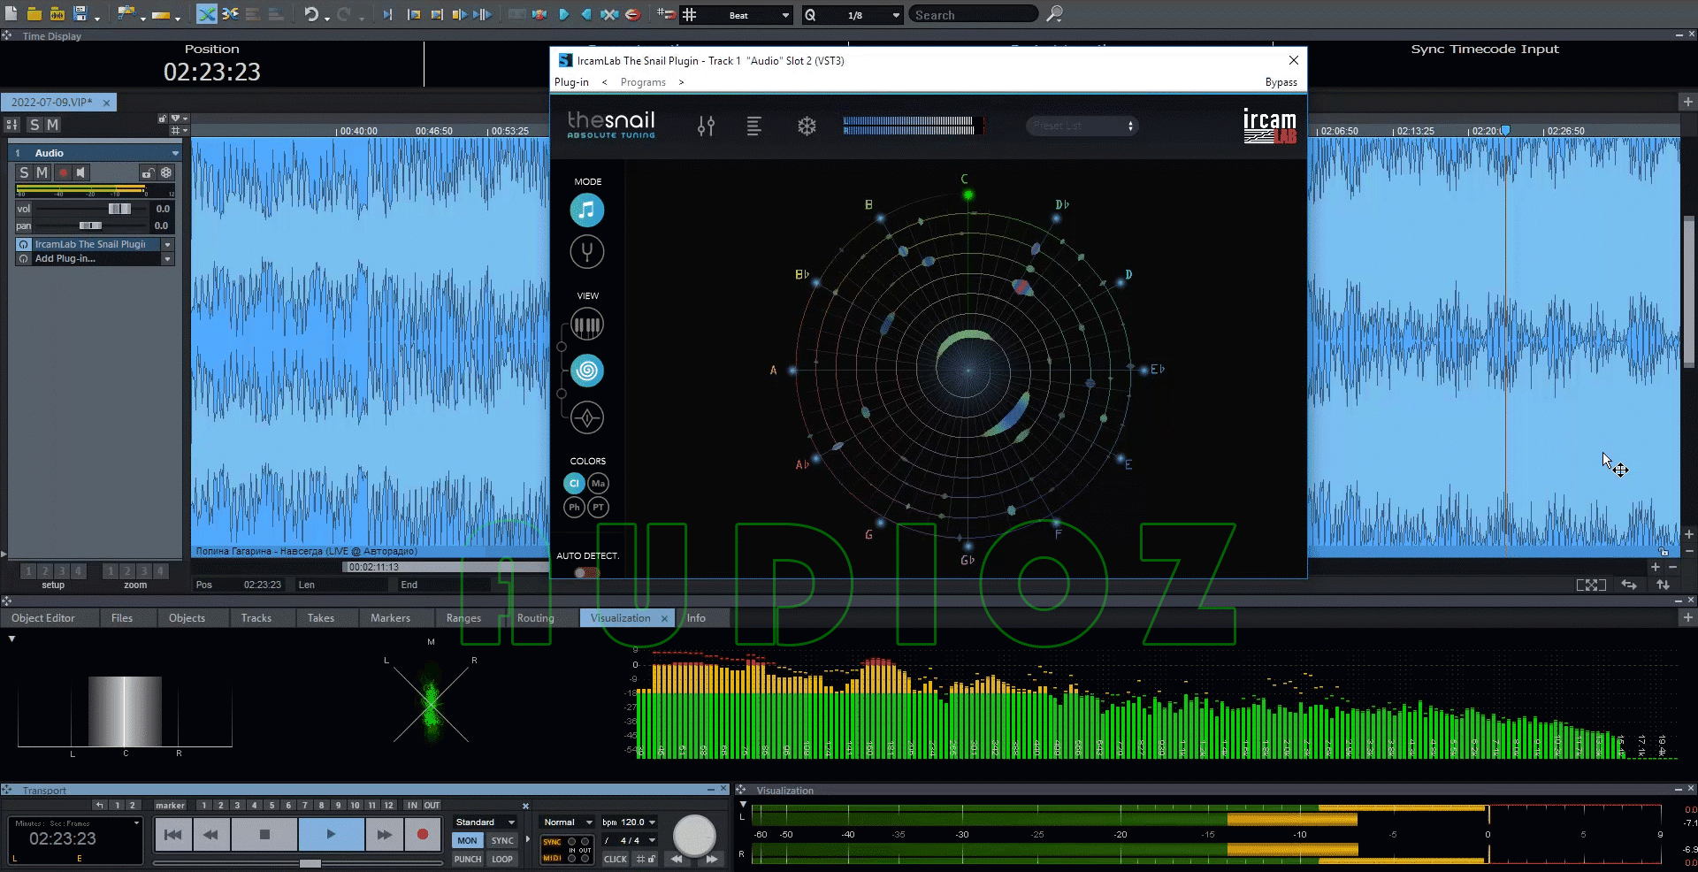Screen dimensions: 1698x872
Task: Toggle the MON monitoring button
Action: [x=467, y=841]
